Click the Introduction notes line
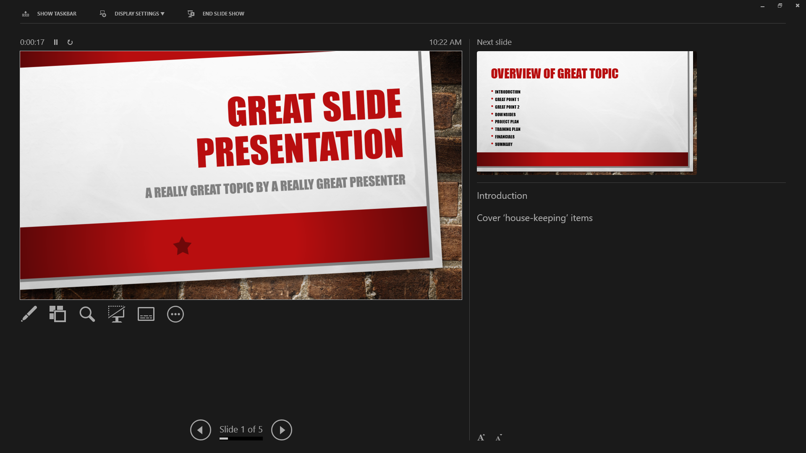Image resolution: width=806 pixels, height=453 pixels. [502, 196]
